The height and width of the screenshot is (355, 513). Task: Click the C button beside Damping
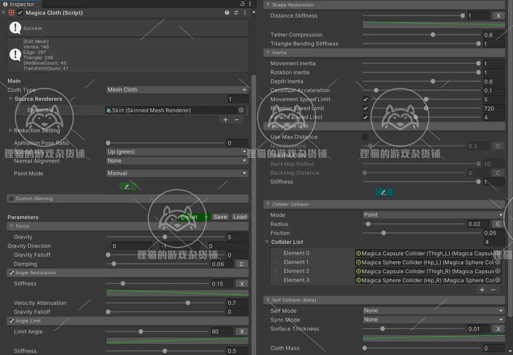pyautogui.click(x=242, y=264)
